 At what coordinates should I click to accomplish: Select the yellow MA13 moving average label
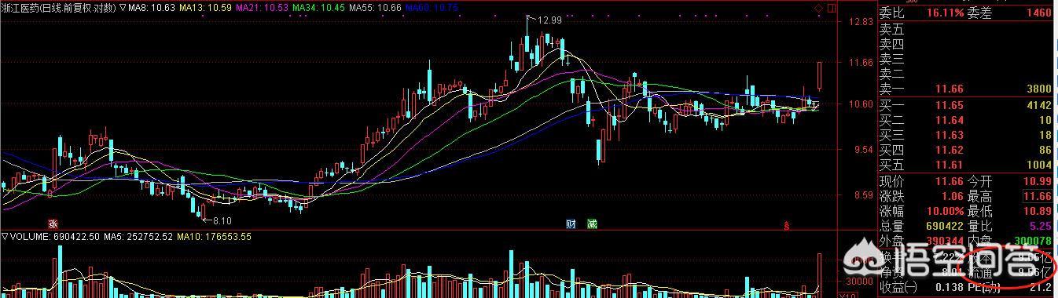pos(206,8)
